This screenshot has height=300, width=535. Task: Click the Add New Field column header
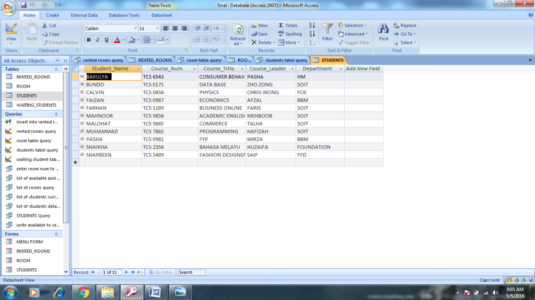coord(364,69)
